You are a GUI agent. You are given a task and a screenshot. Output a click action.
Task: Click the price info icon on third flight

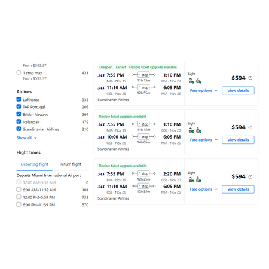[250, 177]
